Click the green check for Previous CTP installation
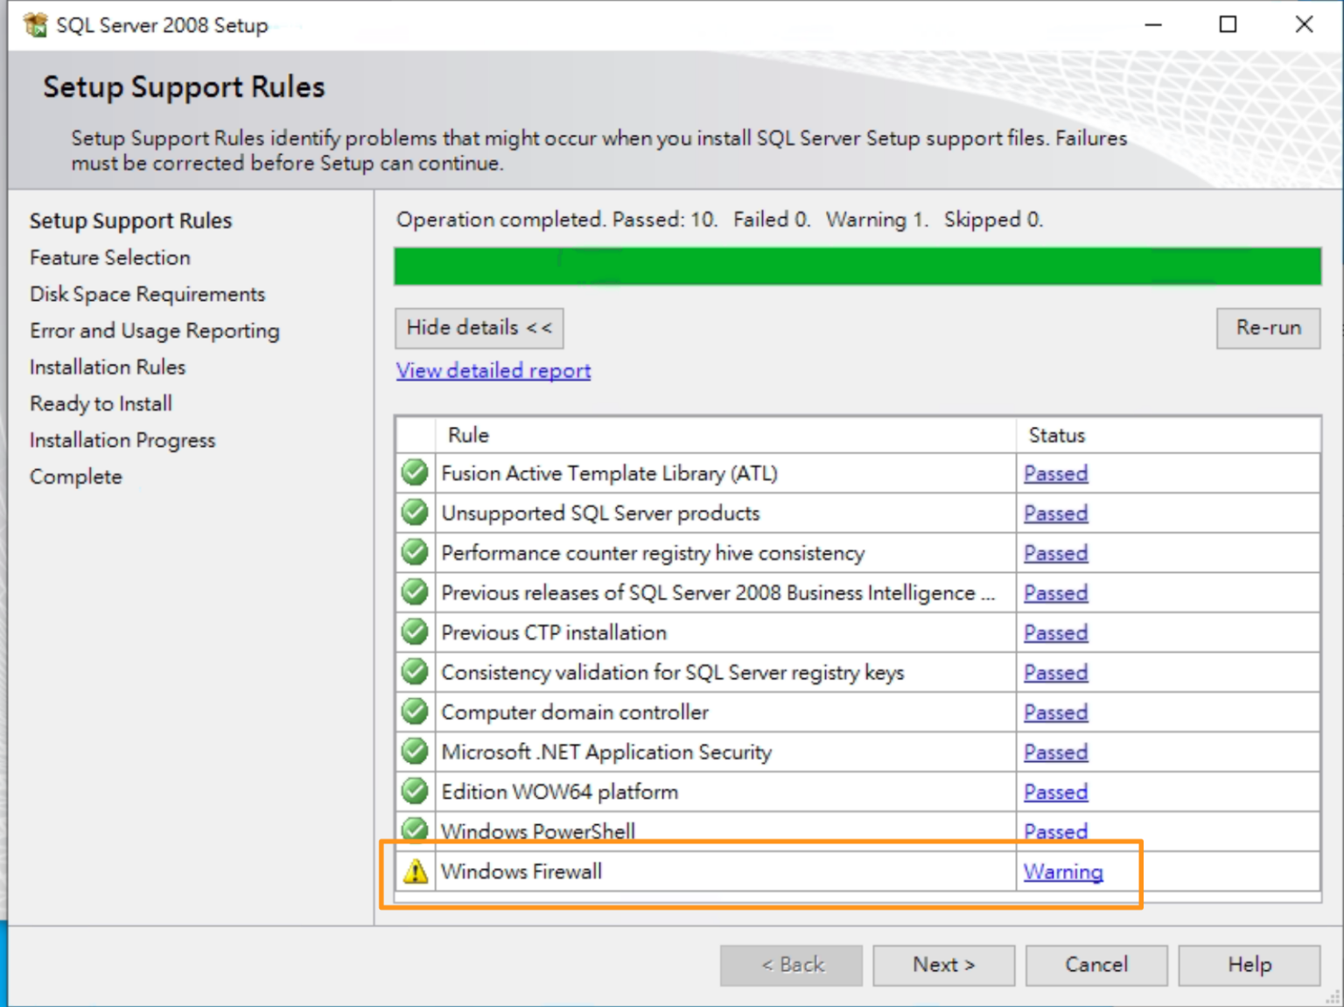 pyautogui.click(x=415, y=632)
